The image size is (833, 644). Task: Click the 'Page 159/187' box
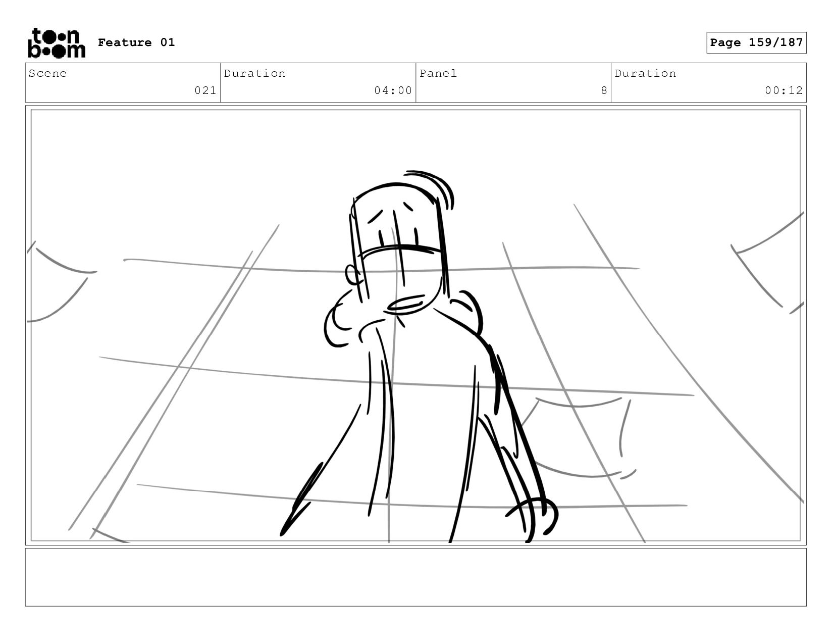click(756, 42)
